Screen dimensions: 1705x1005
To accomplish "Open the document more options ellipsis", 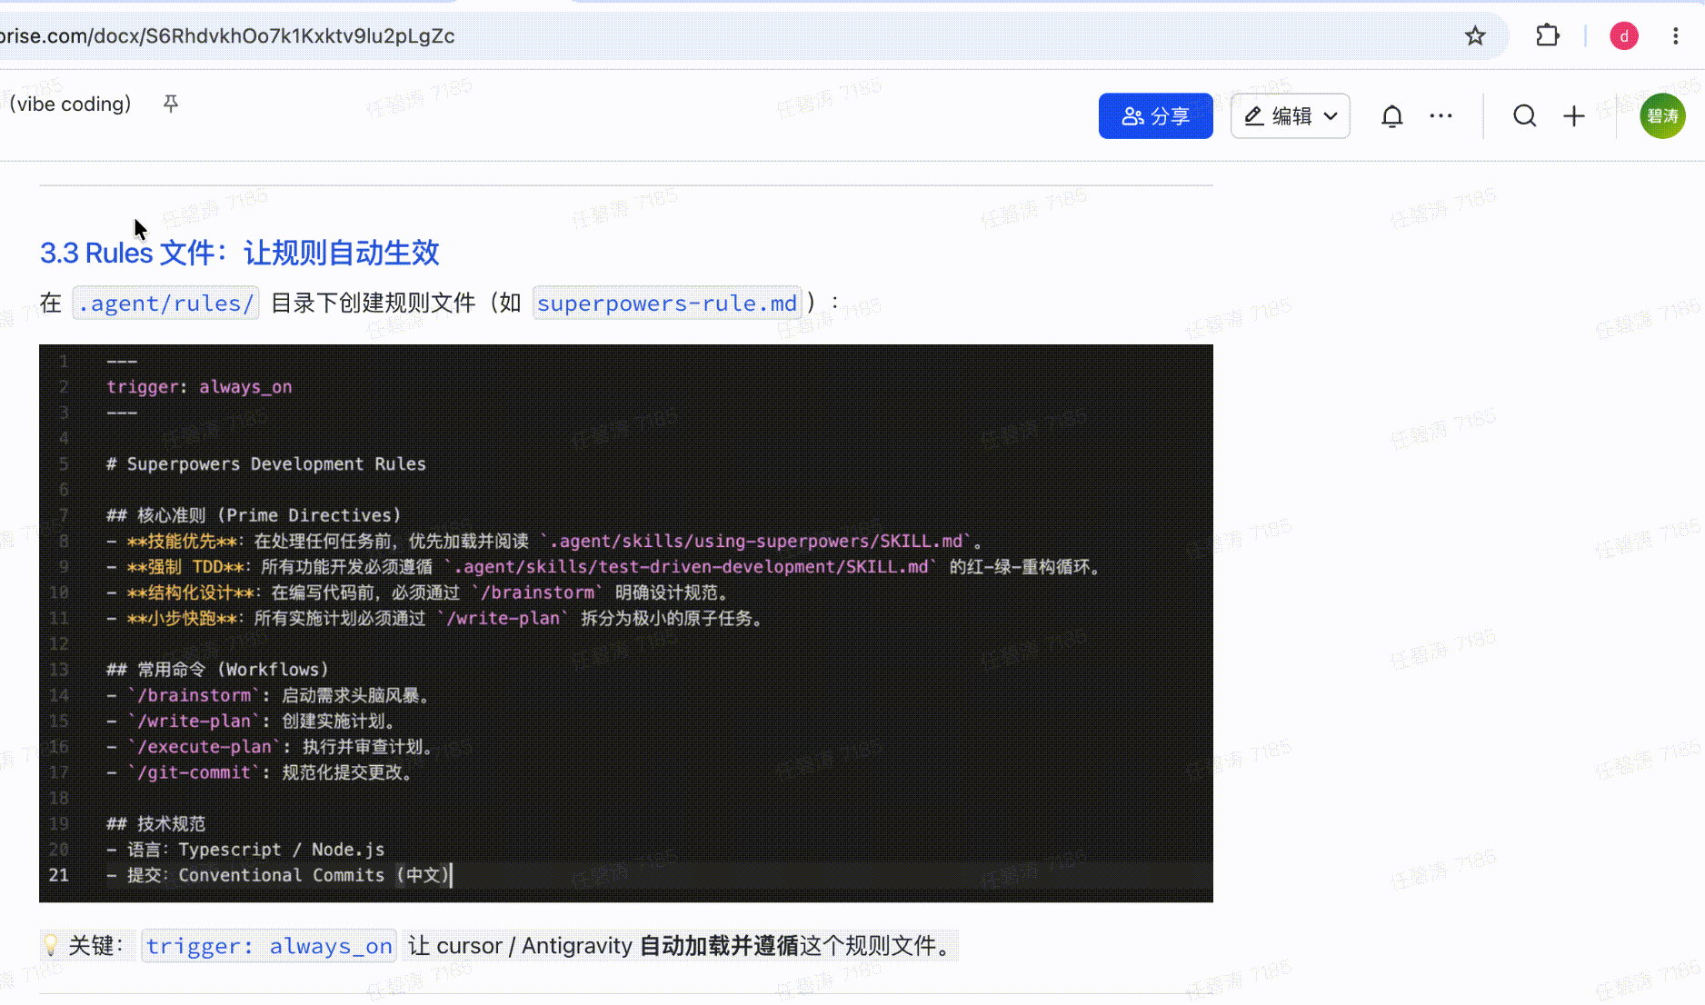I will point(1441,116).
